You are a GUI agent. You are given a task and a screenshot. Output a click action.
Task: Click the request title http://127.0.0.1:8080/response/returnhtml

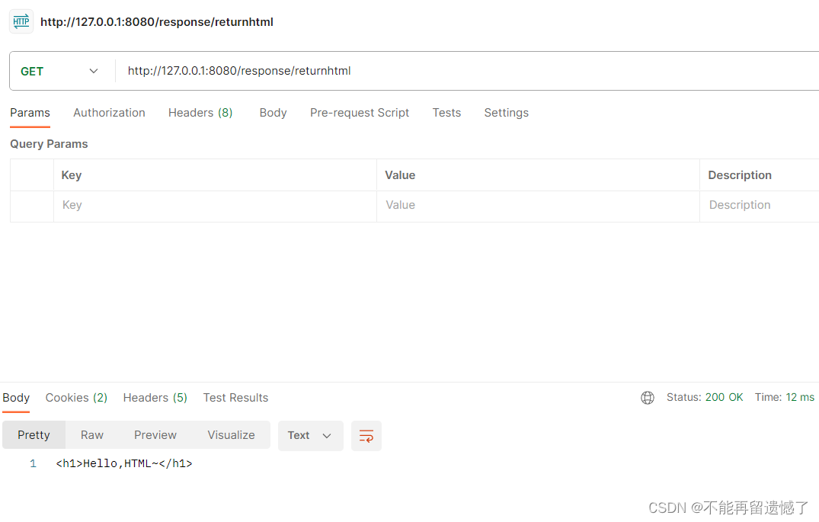pyautogui.click(x=157, y=22)
